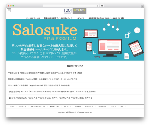Image resolution: width=150 pixels, height=126 pixels.
Task: Open プロフィール in the header menu
Action: (x=109, y=18)
